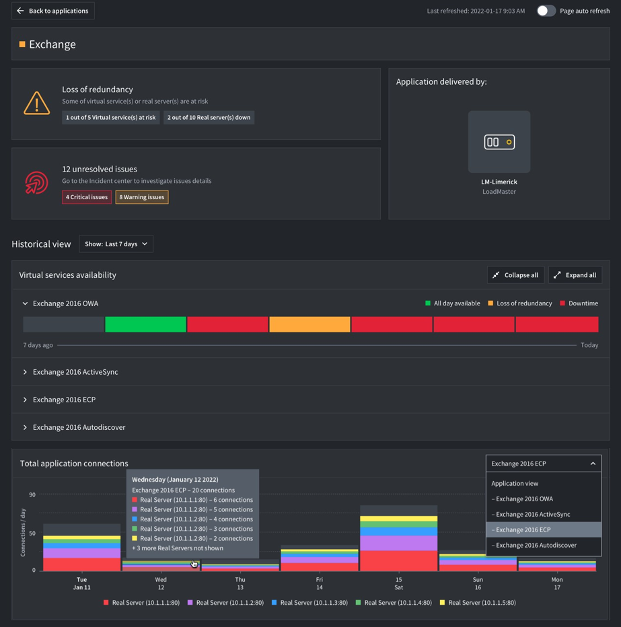The width and height of the screenshot is (621, 627).
Task: Click the Fri 14 connections bar
Action: coord(320,560)
